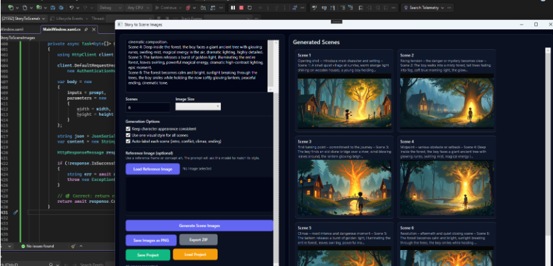Toggle Use one visual style for all scenes

(x=128, y=135)
